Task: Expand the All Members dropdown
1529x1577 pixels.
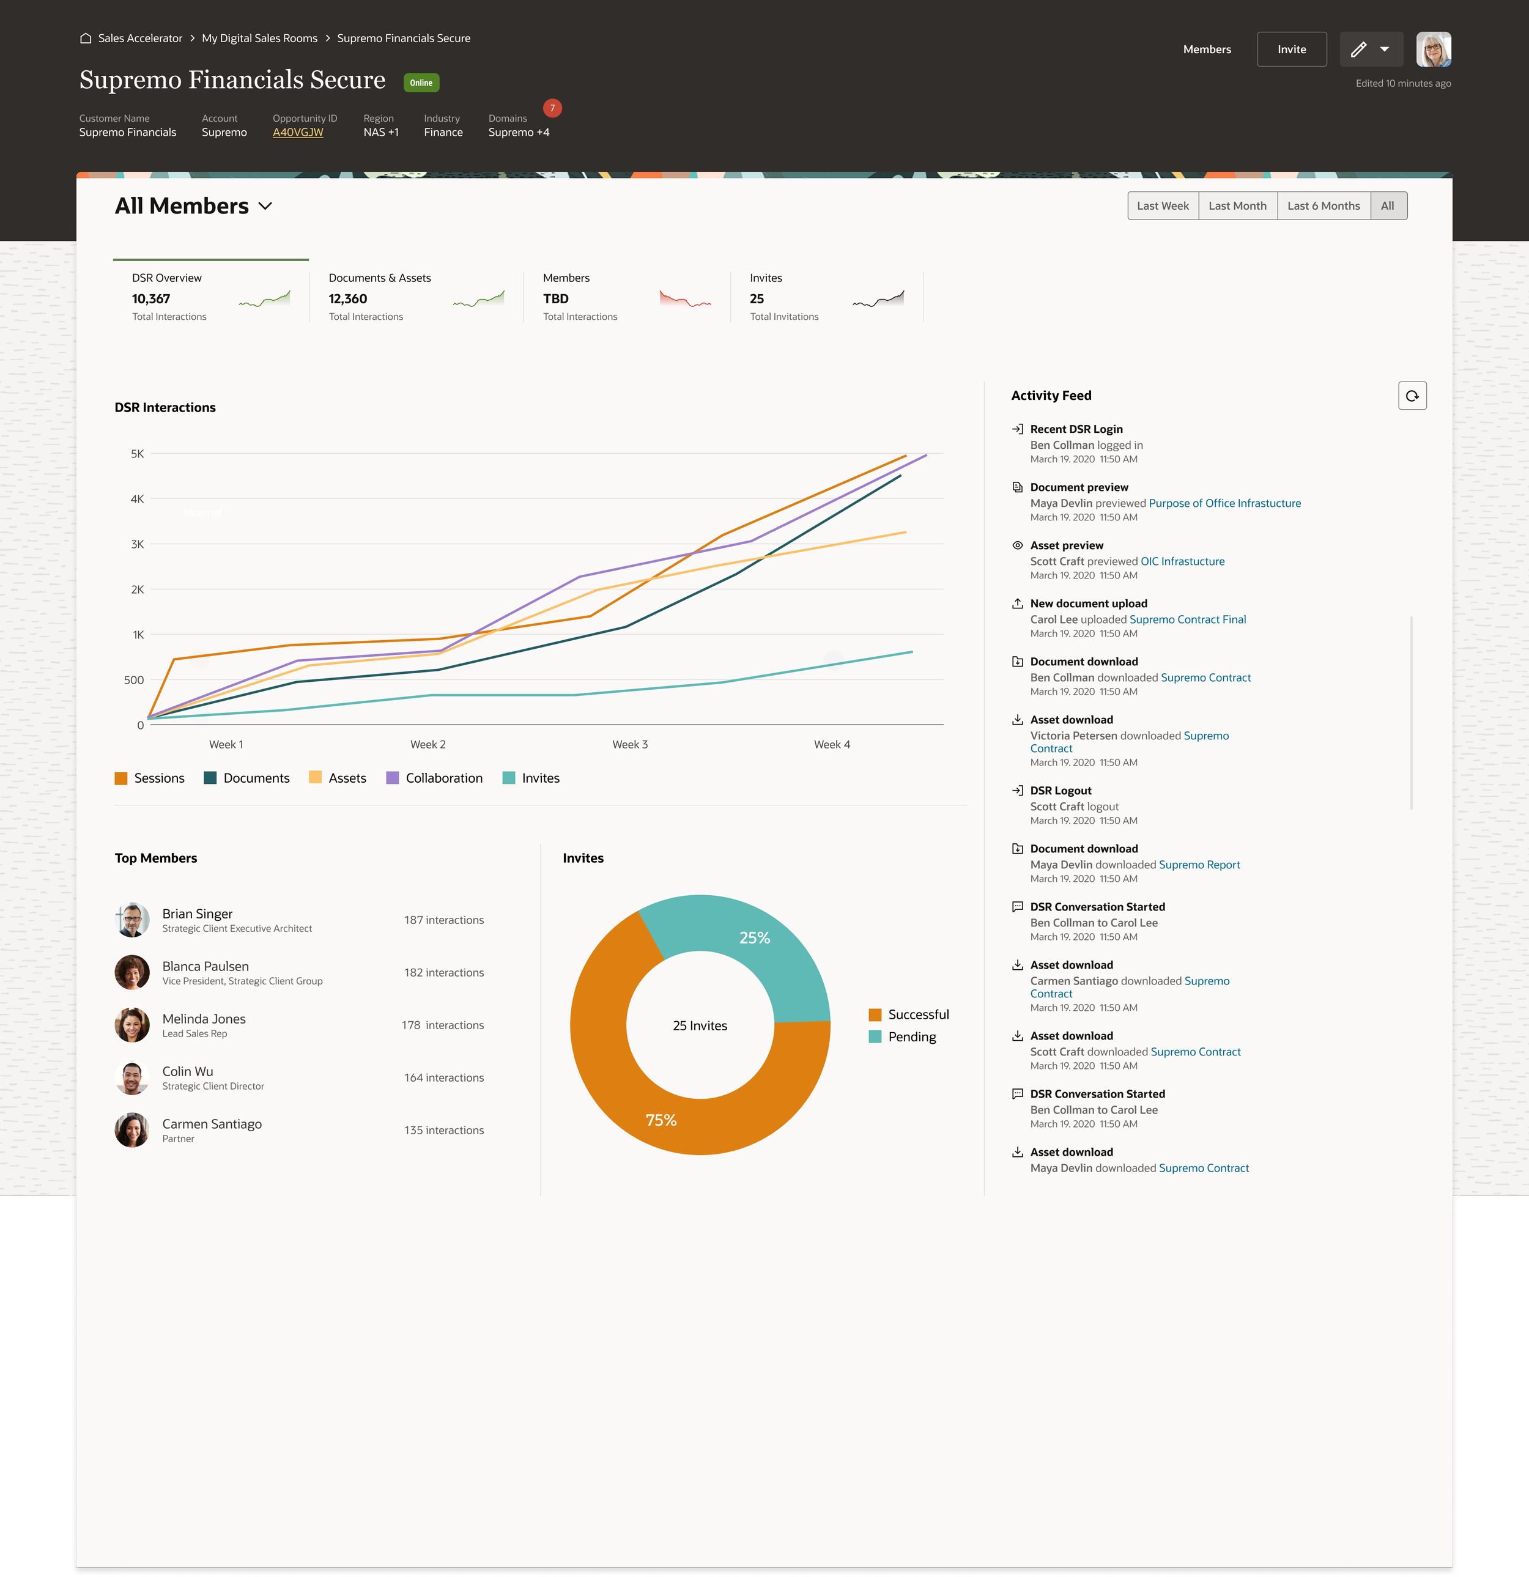Action: (265, 207)
